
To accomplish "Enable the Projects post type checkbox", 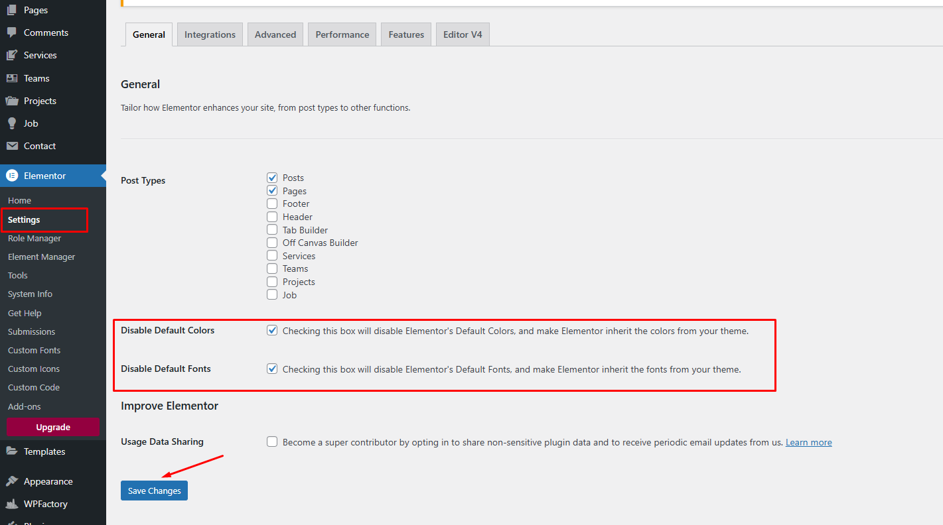I will click(x=272, y=282).
